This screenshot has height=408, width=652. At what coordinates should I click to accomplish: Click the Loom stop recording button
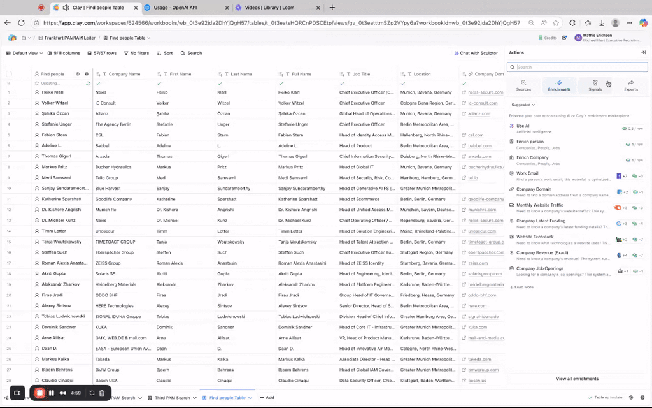[39, 393]
